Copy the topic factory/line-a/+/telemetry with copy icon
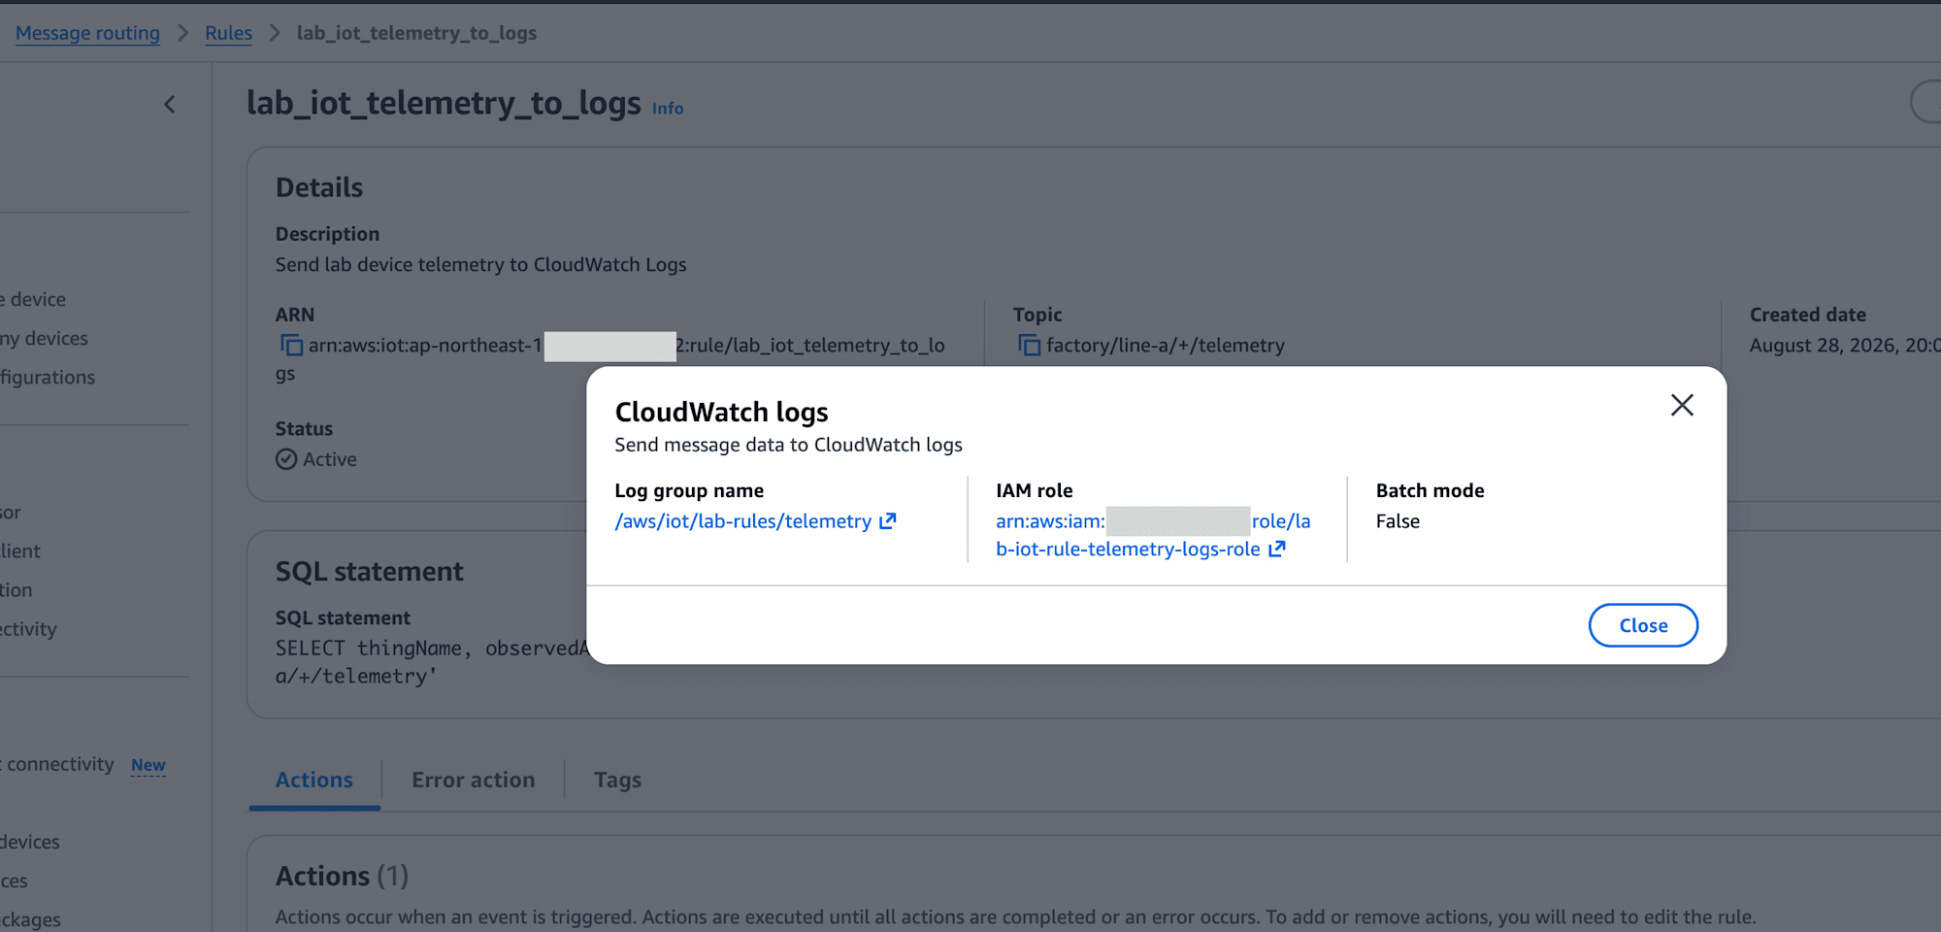 pyautogui.click(x=1029, y=346)
